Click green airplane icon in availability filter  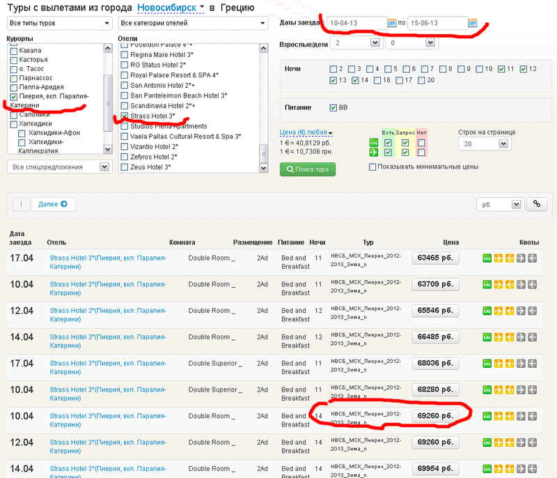[x=373, y=153]
